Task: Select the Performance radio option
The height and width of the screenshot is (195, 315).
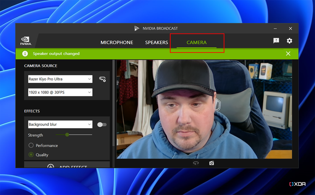Action: (31, 145)
